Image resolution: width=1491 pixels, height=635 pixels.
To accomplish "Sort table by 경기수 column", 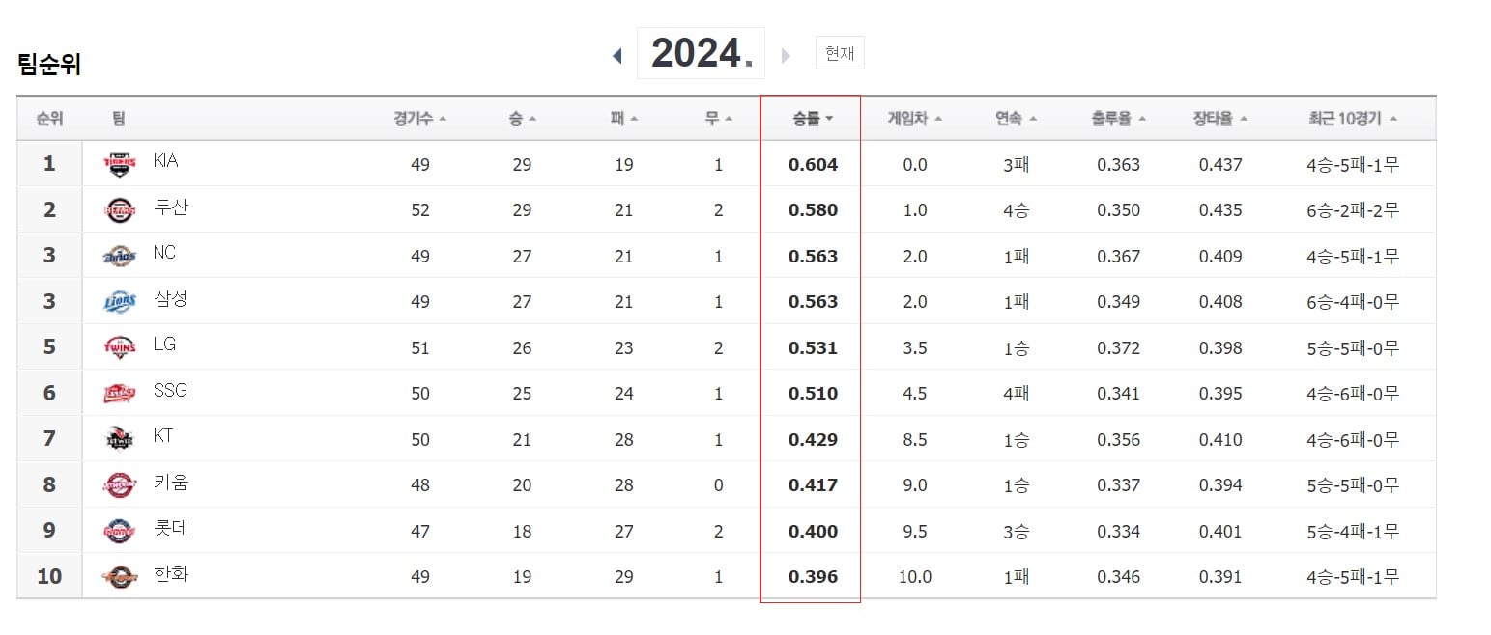I will (419, 119).
